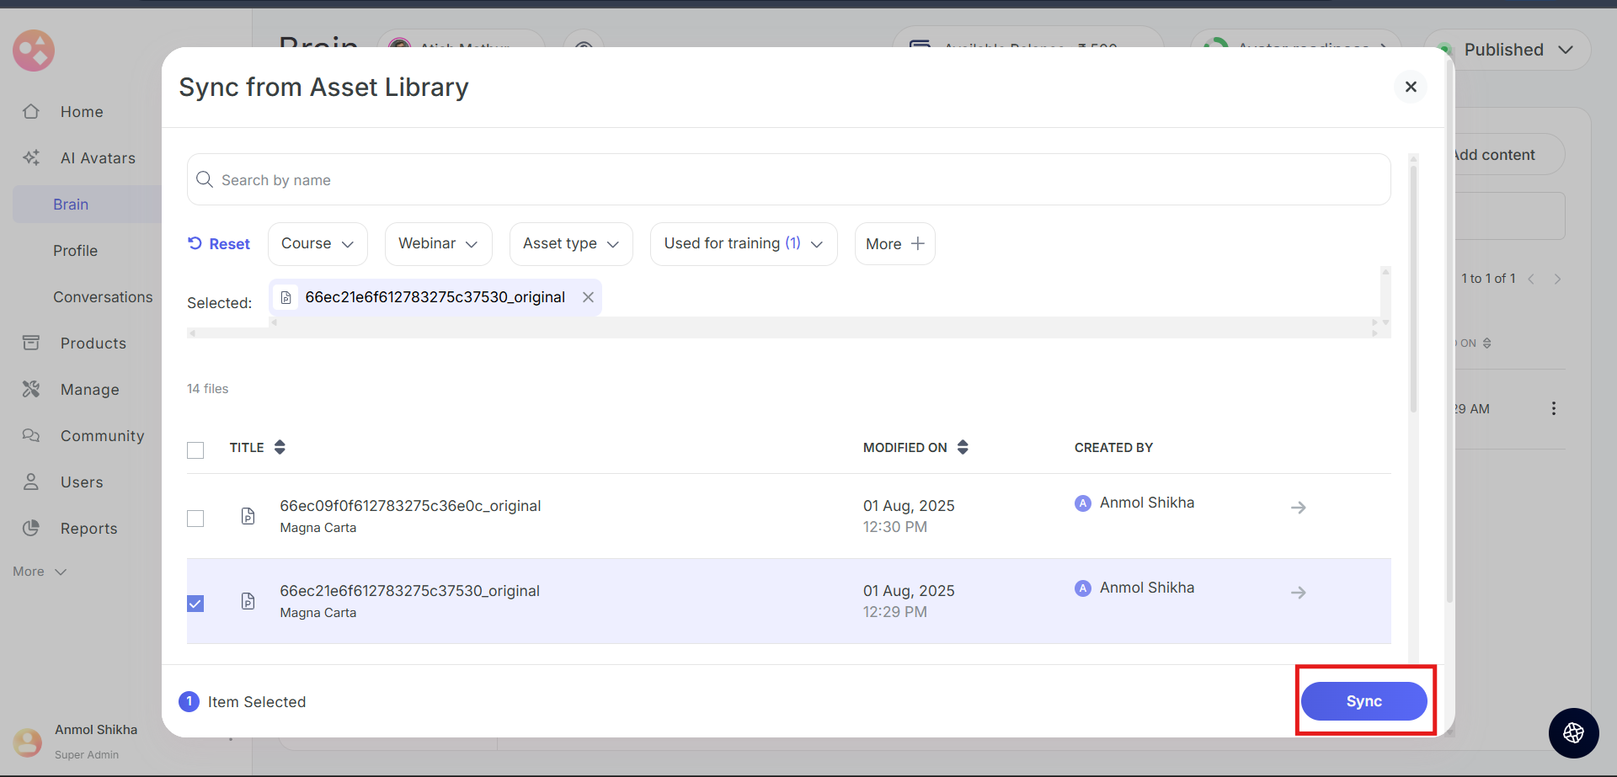This screenshot has height=777, width=1617.
Task: Open the help widget icon bottom right
Action: 1573,733
